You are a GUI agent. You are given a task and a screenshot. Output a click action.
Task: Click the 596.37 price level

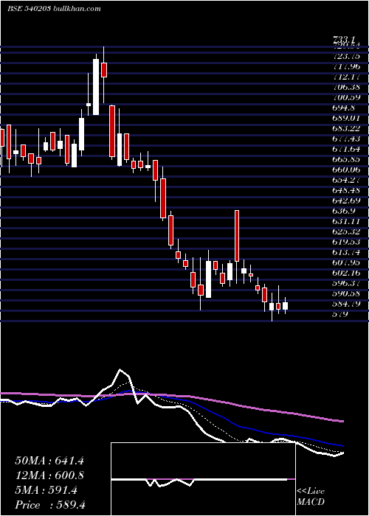(346, 283)
